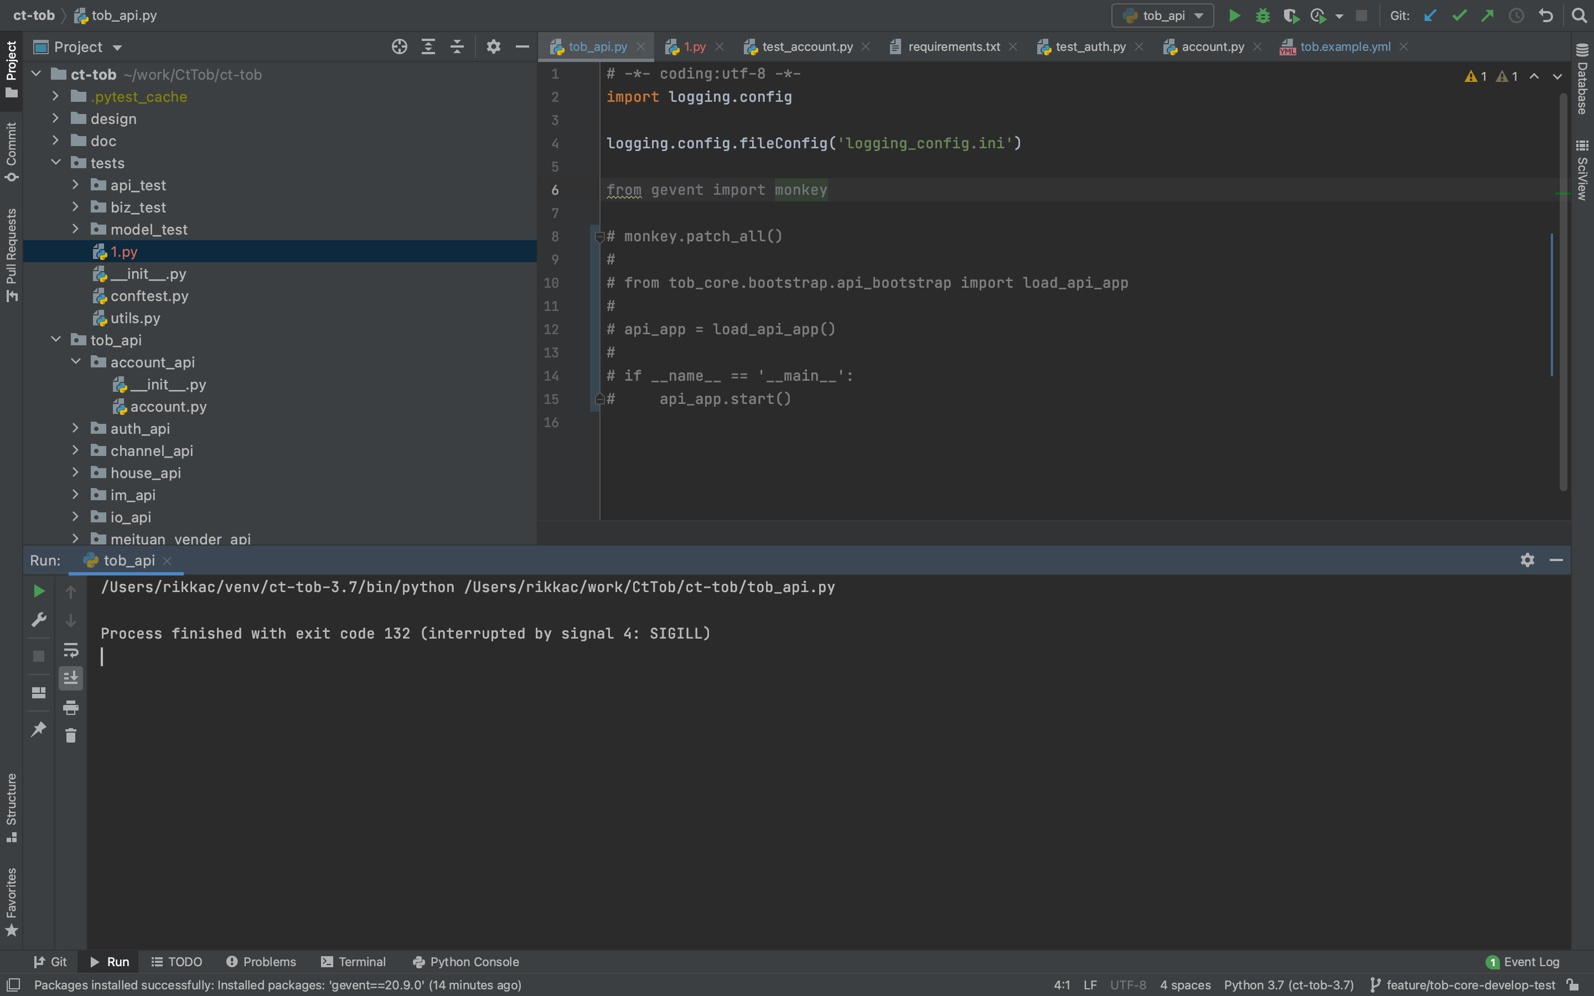
Task: Open Terminal tool window tab
Action: point(353,962)
